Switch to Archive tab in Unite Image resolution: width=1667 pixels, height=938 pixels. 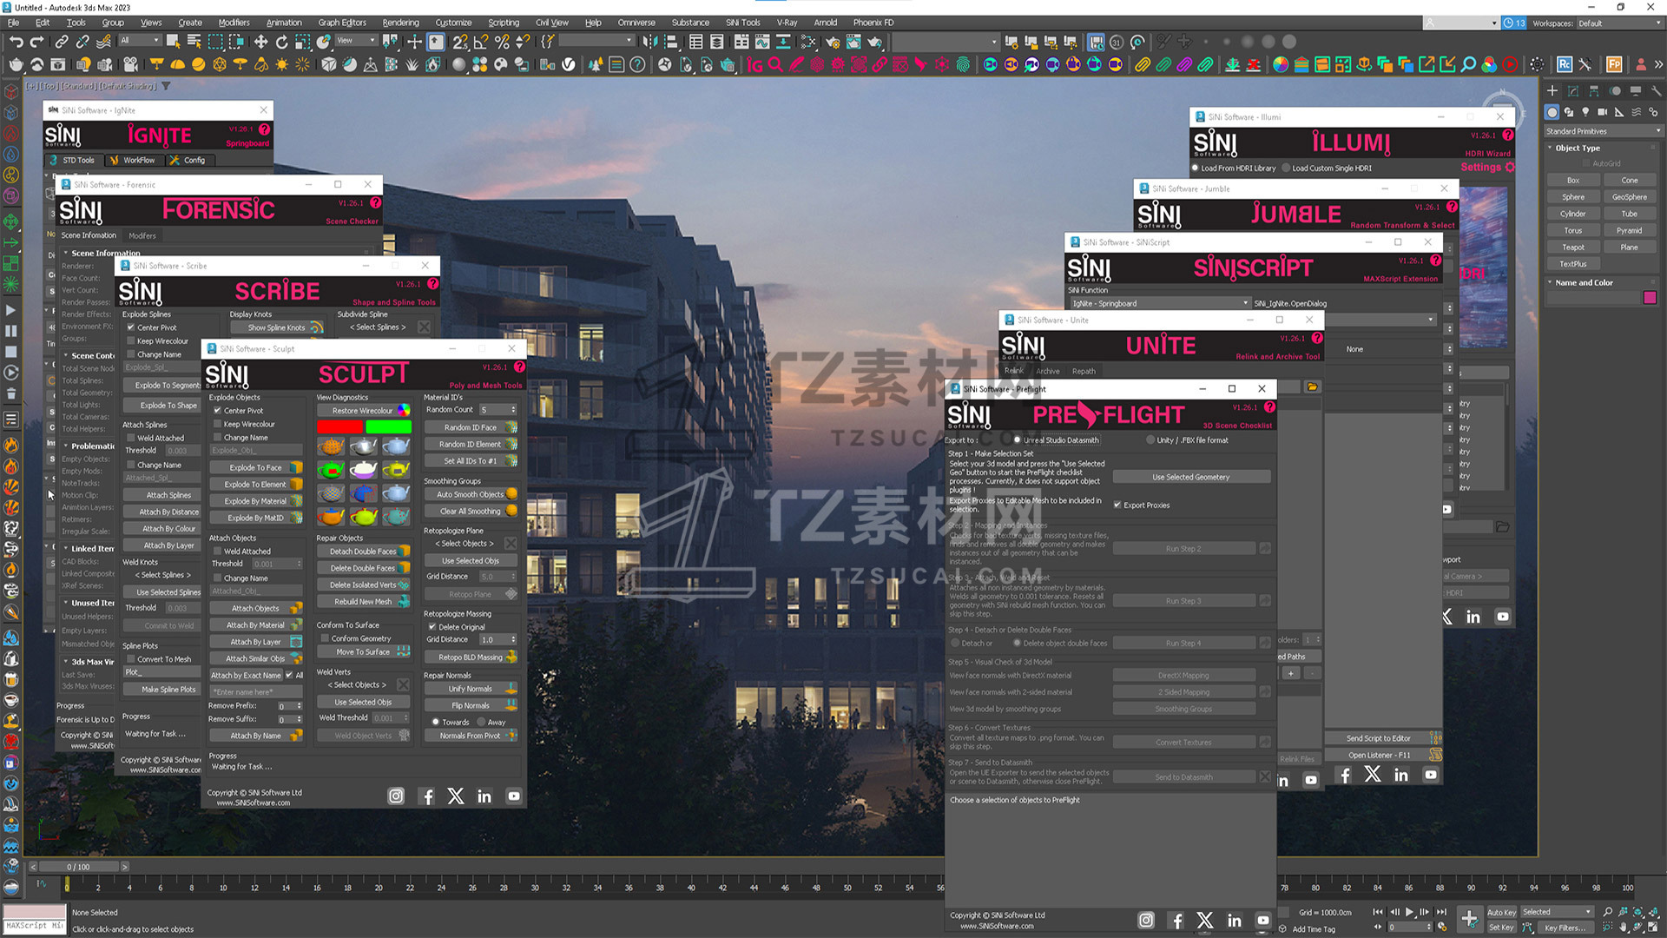pyautogui.click(x=1048, y=372)
